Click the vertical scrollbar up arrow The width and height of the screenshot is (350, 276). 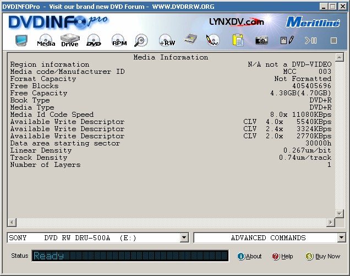(340, 57)
